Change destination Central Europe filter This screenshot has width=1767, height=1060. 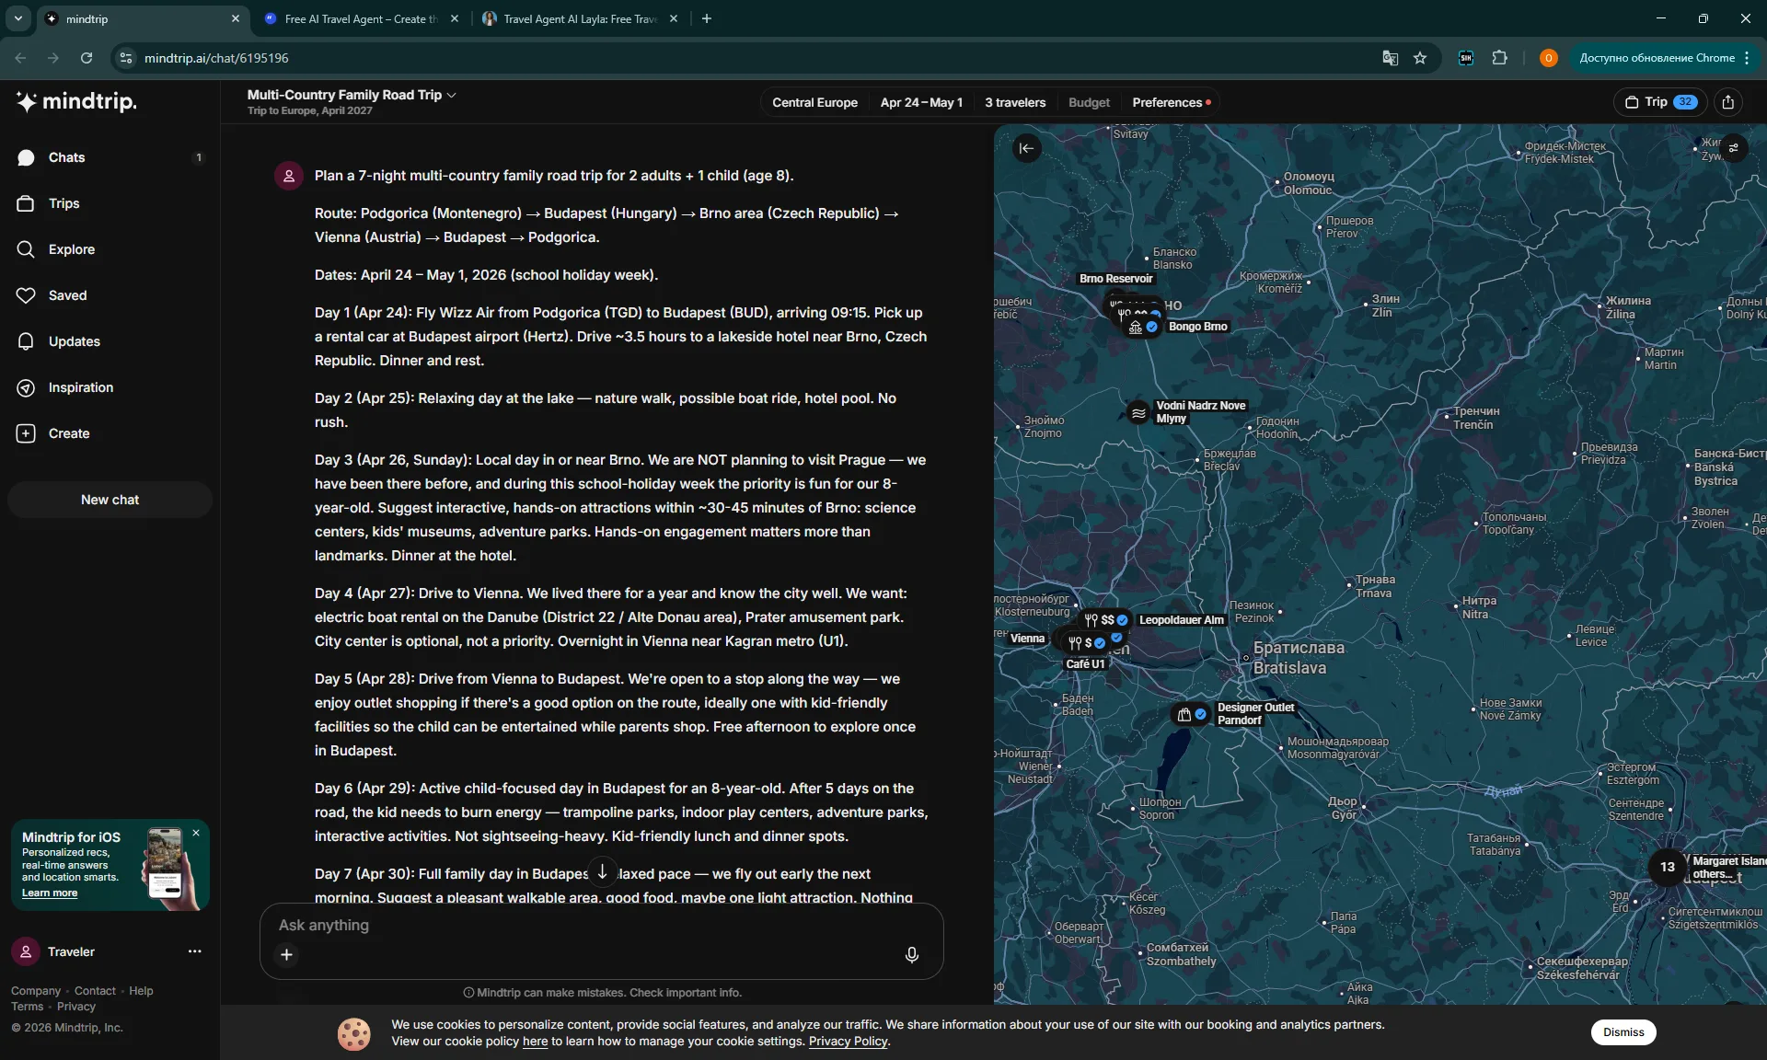(814, 102)
